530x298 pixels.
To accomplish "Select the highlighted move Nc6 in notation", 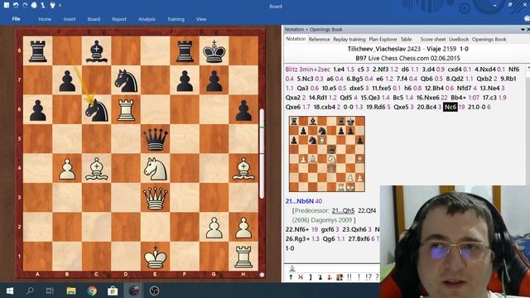I will tap(450, 107).
